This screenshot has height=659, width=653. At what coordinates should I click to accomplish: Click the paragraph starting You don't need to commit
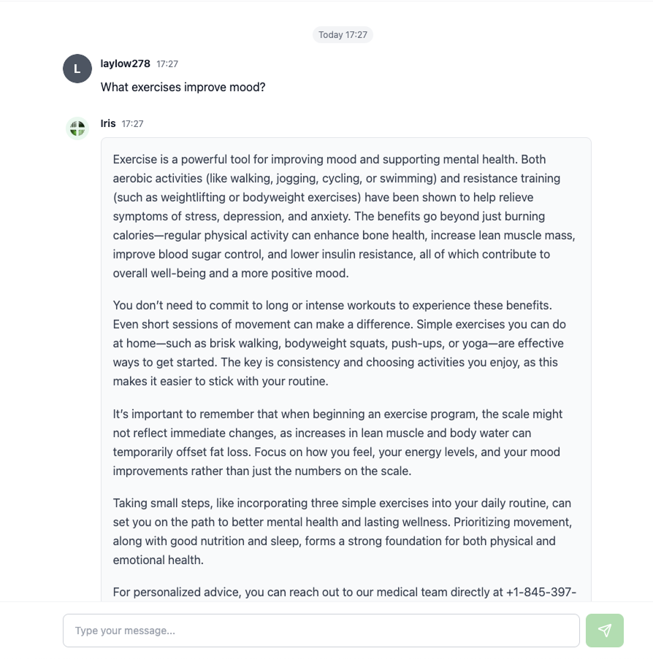339,343
